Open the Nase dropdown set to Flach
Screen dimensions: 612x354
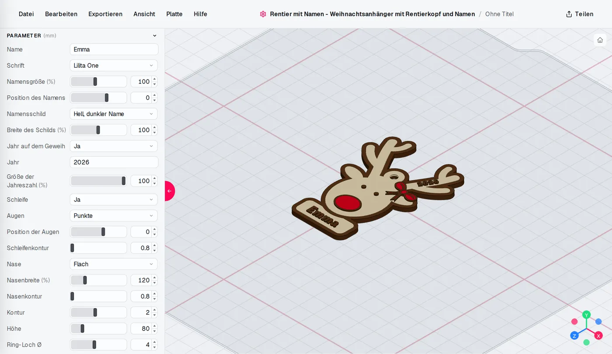point(114,264)
